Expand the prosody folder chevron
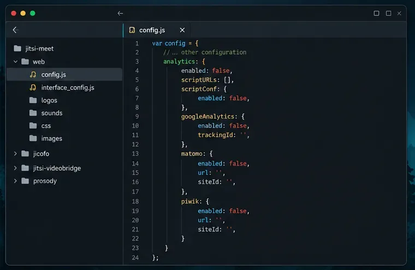Image resolution: width=415 pixels, height=270 pixels. (15, 181)
